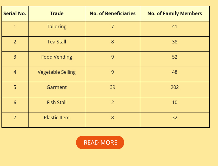The image size is (218, 166).
Task: Select the Garment trade cell
Action: 57,90
